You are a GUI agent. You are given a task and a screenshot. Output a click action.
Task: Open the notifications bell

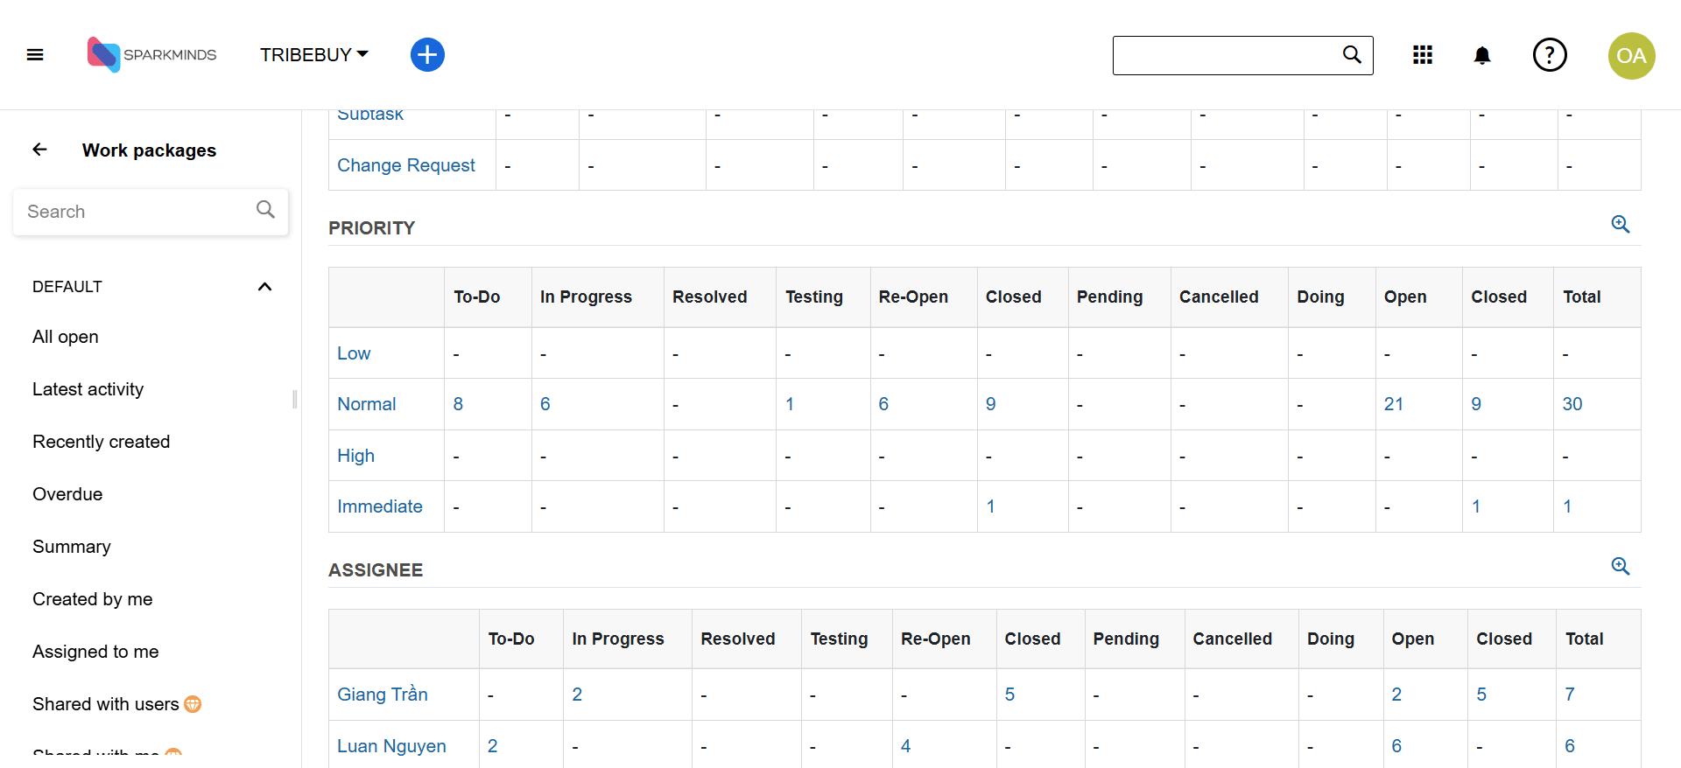coord(1481,56)
